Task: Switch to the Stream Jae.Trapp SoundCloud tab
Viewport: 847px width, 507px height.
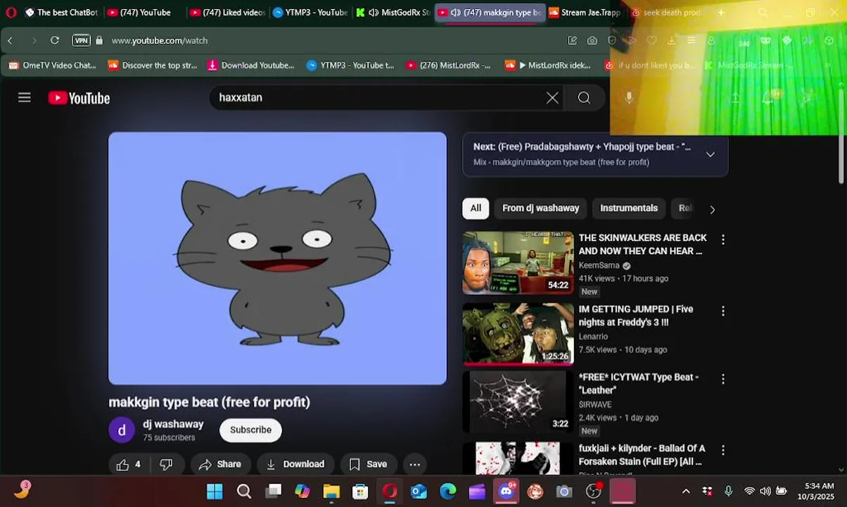Action: coord(585,13)
